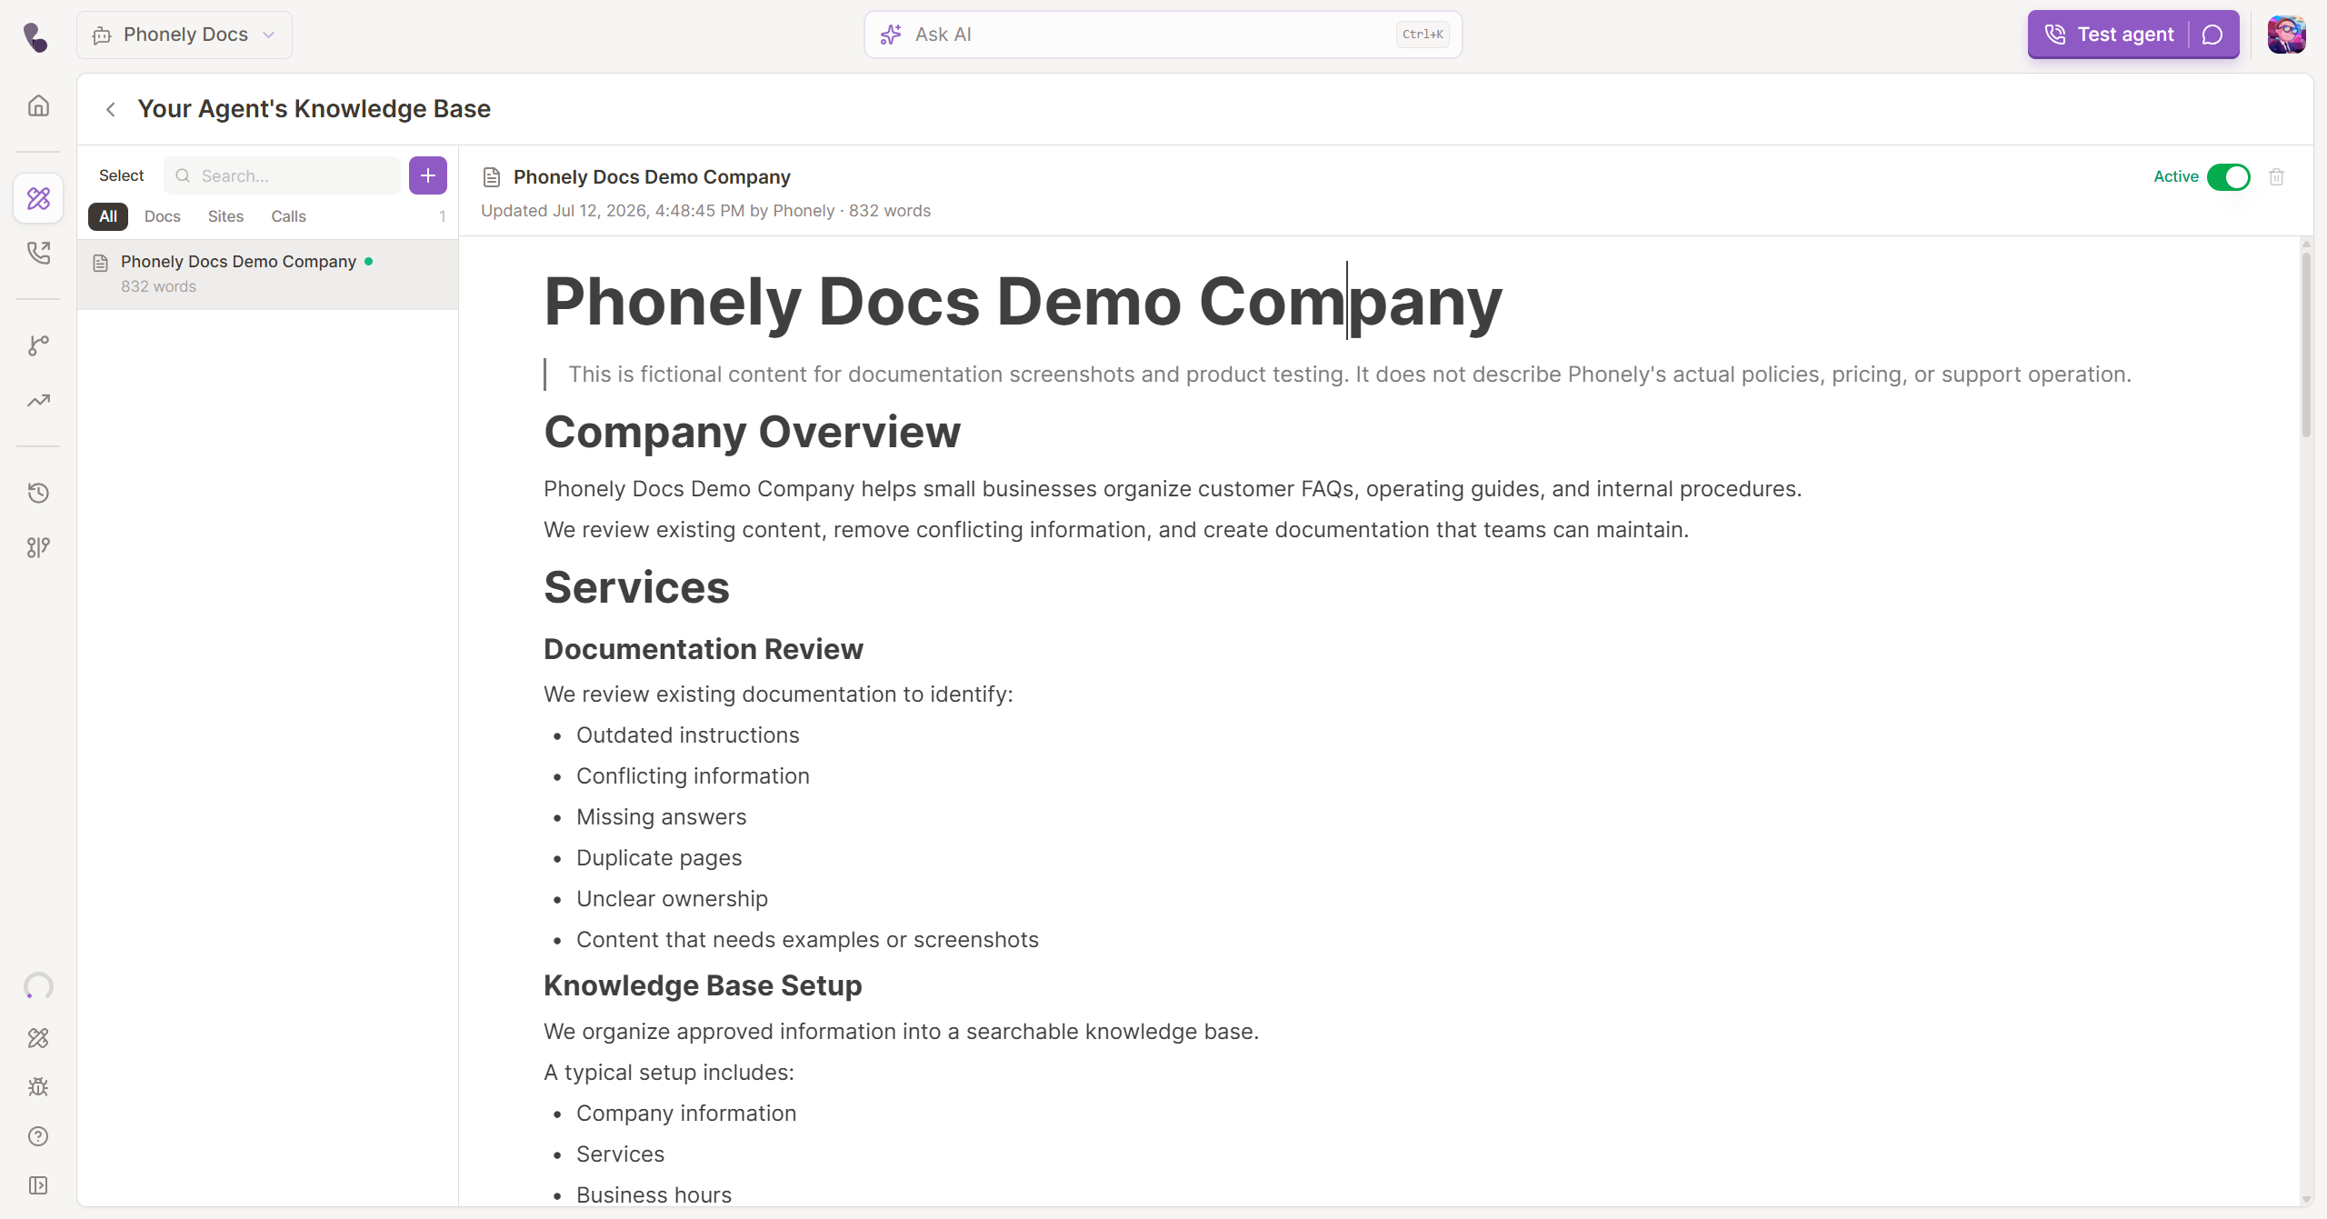Click the 'Business hours' bullet
Image resolution: width=2327 pixels, height=1219 pixels.
point(654,1195)
